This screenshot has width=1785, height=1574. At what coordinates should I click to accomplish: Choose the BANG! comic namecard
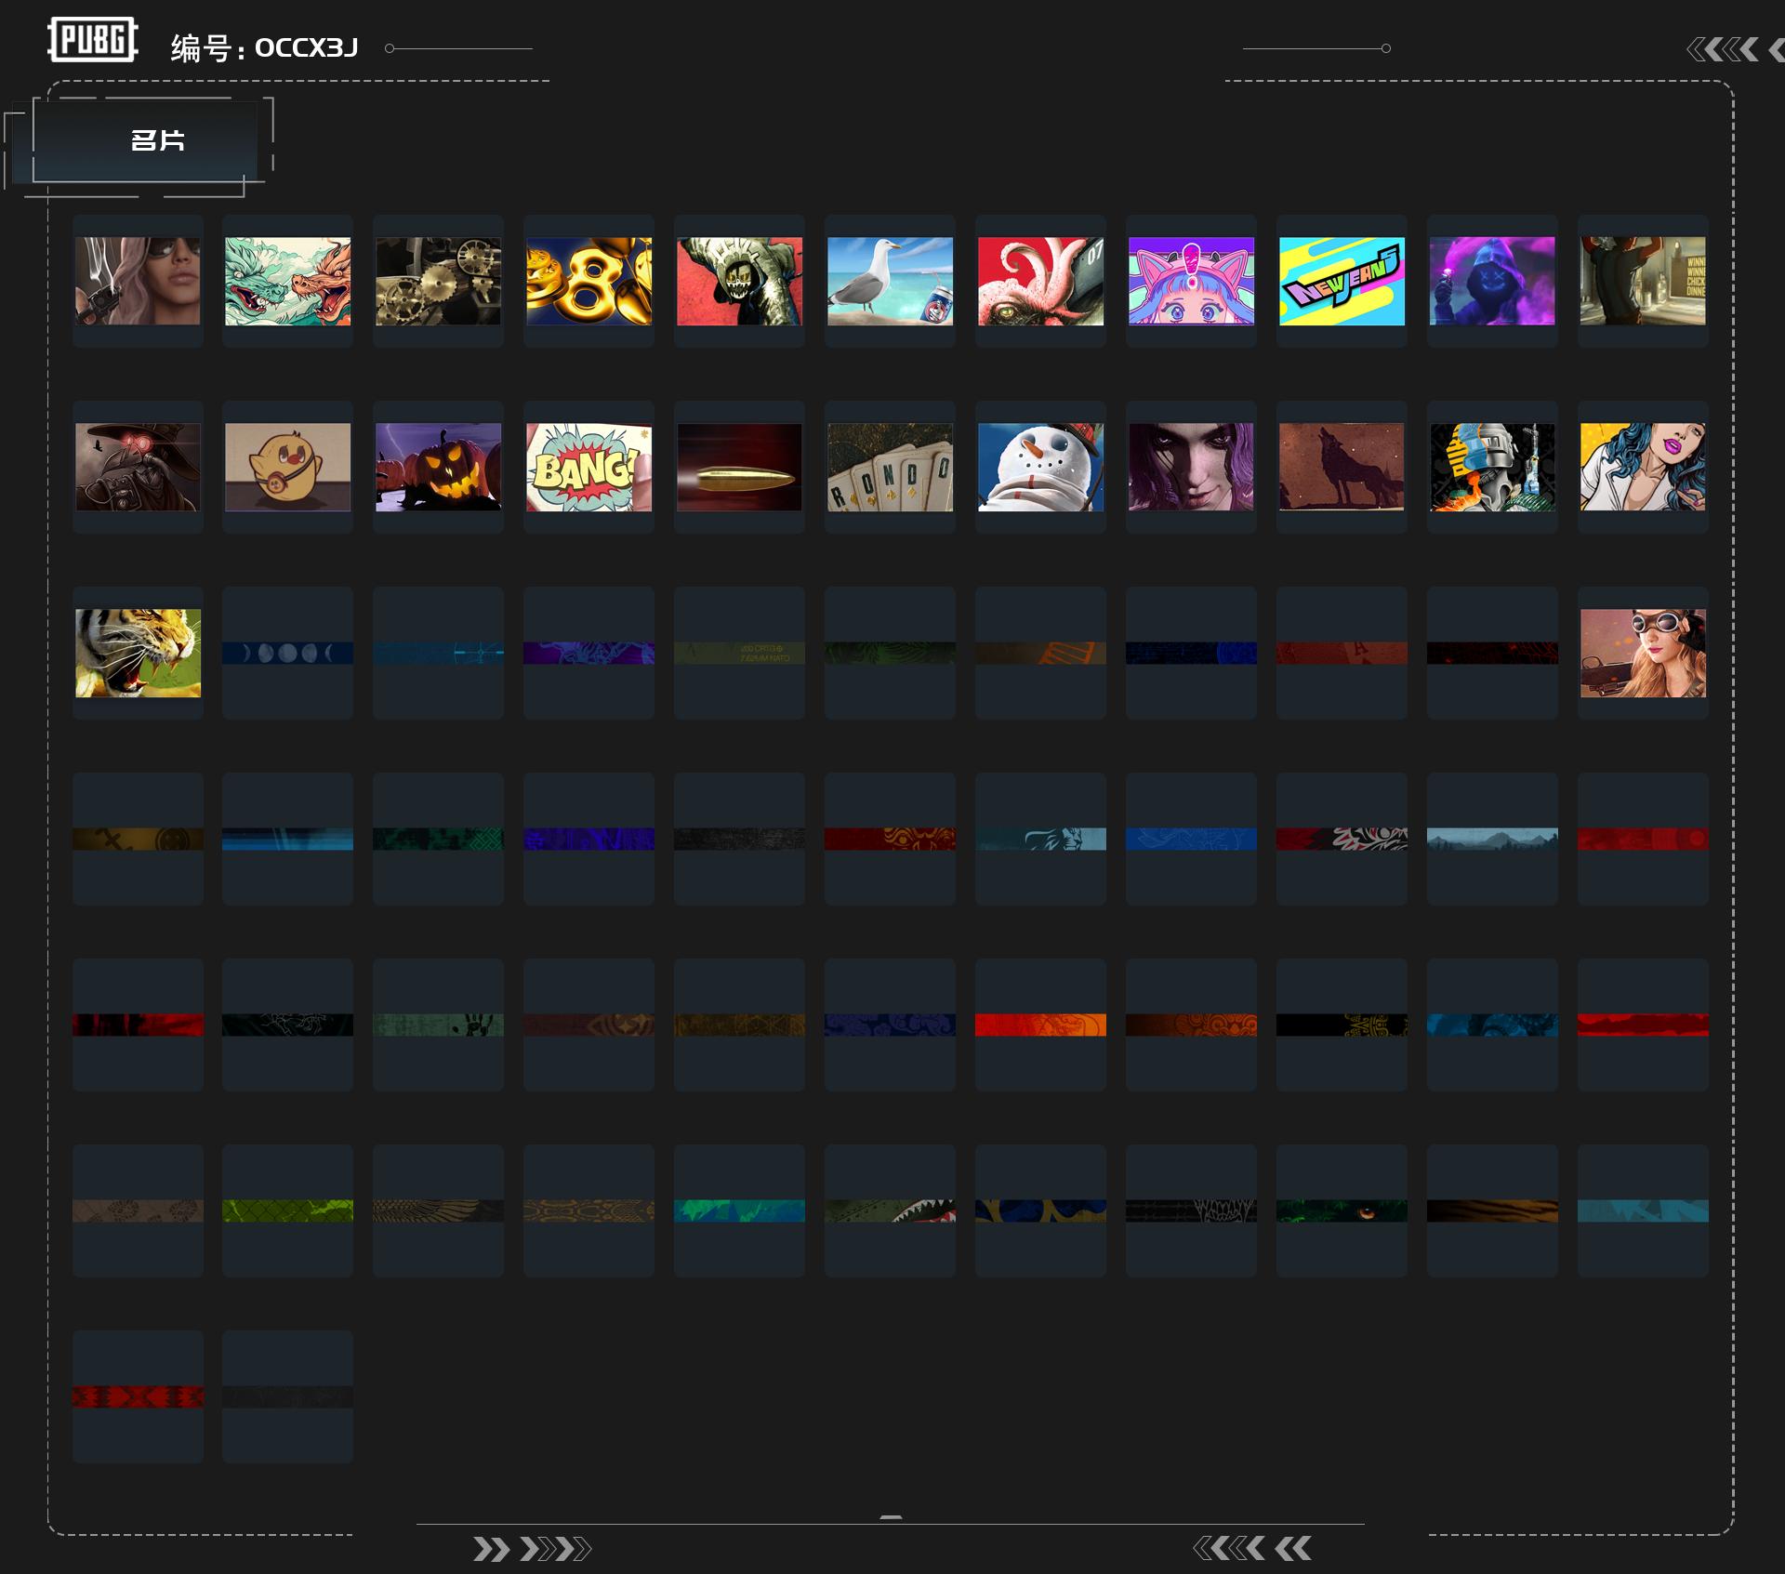tap(588, 467)
